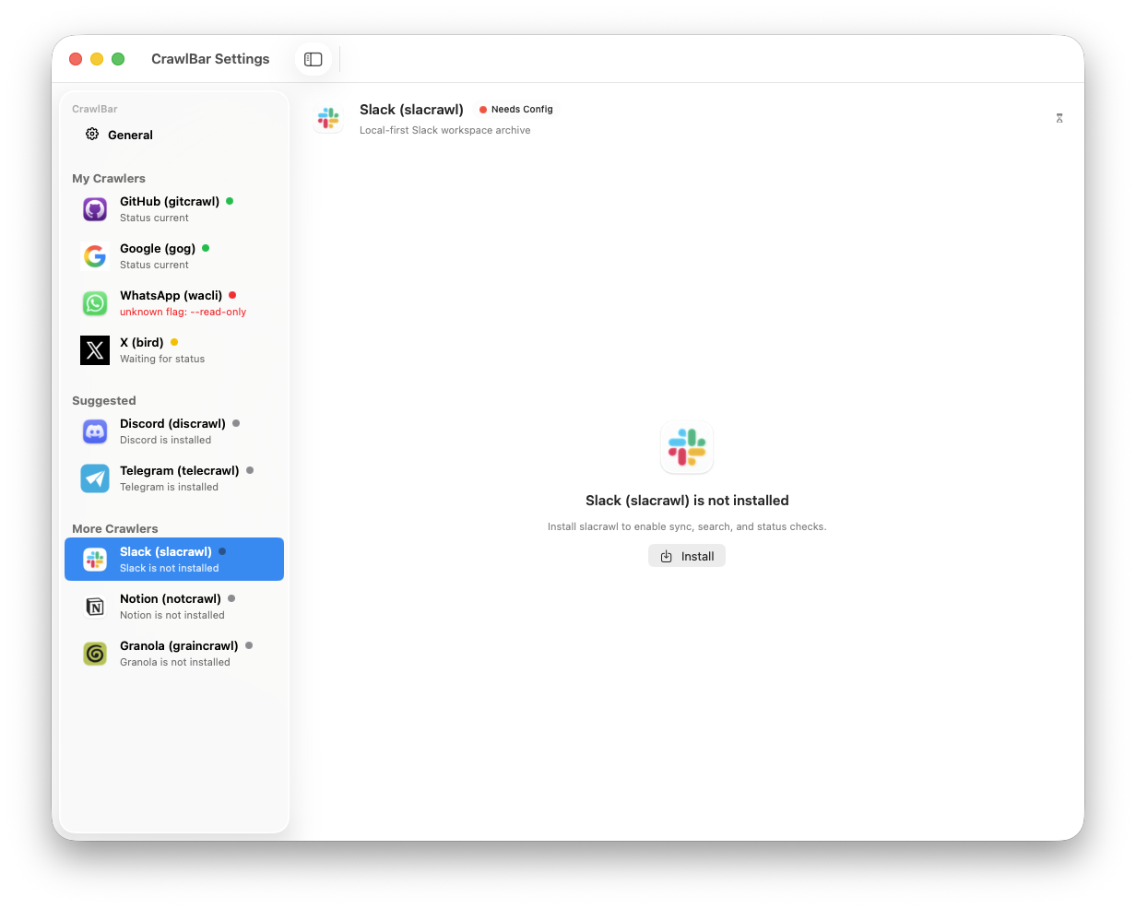Click the green zoom window button
Image resolution: width=1136 pixels, height=909 pixels.
click(x=118, y=59)
